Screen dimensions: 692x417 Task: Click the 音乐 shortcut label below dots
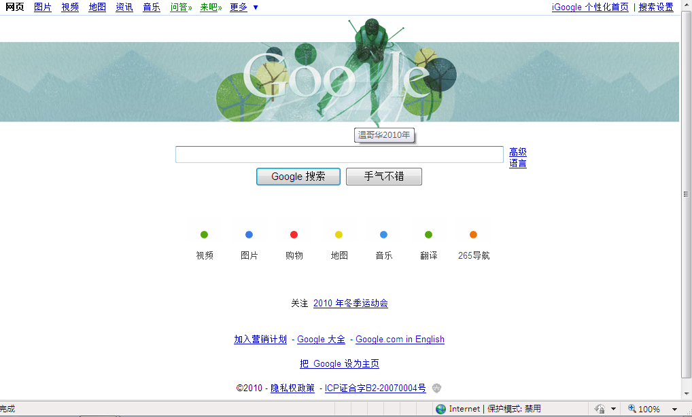(x=383, y=255)
